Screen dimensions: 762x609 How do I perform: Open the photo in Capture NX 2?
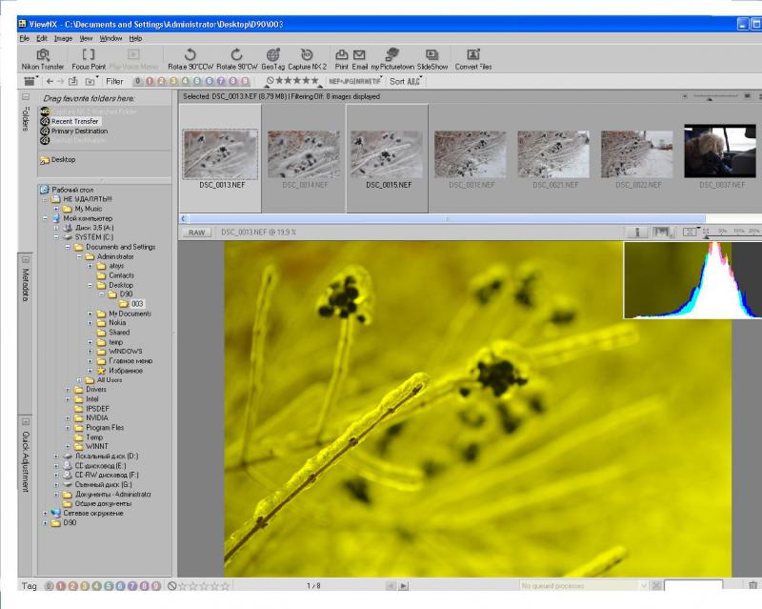[x=307, y=59]
